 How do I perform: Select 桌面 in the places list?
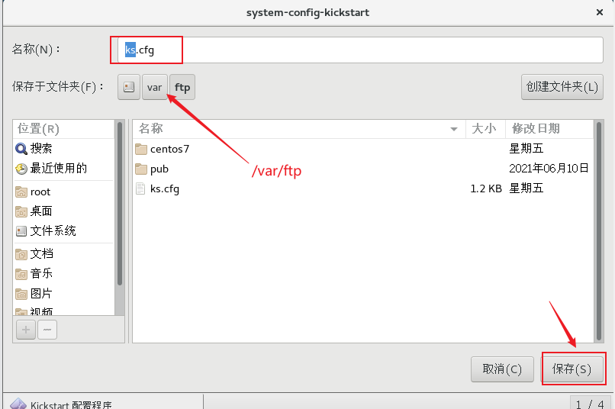64,211
